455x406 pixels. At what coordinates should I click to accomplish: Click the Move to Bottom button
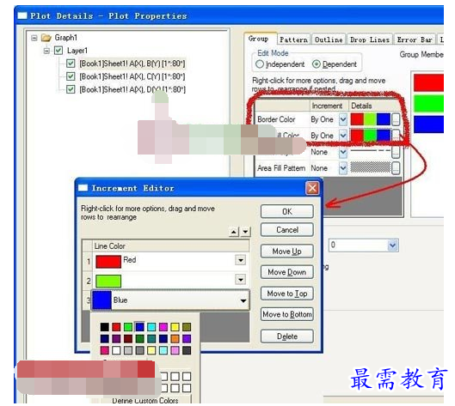pos(287,314)
